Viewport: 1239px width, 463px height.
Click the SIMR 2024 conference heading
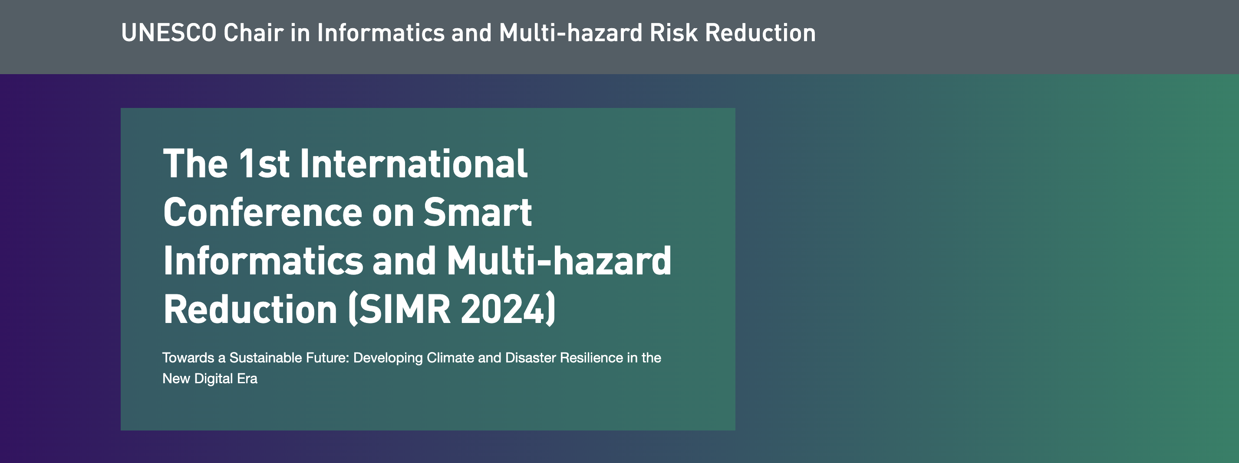coord(417,236)
